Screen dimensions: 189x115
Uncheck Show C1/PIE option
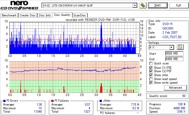(x=151, y=68)
